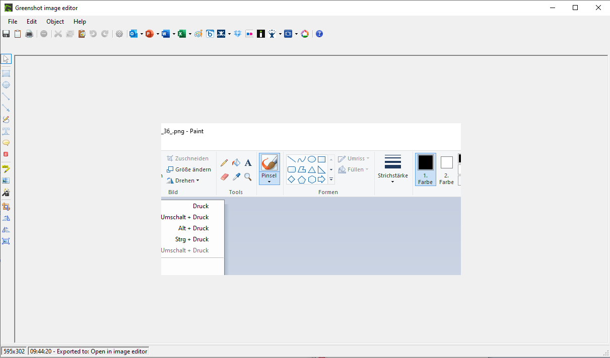Open the Outlook destination dropdown arrow
The image size is (610, 358).
pyautogui.click(x=141, y=34)
